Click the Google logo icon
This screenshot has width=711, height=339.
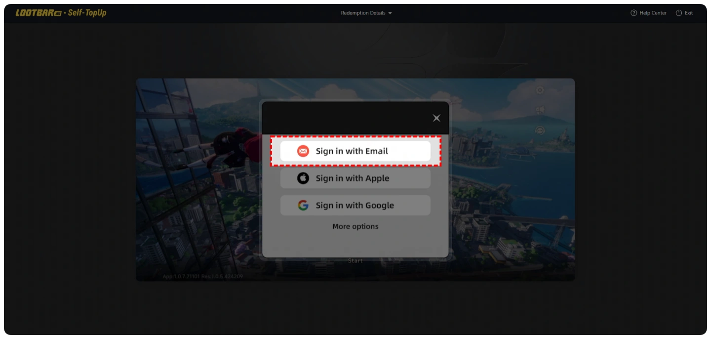(x=303, y=206)
